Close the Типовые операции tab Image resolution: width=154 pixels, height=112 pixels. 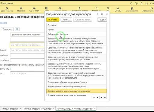(20, 109)
